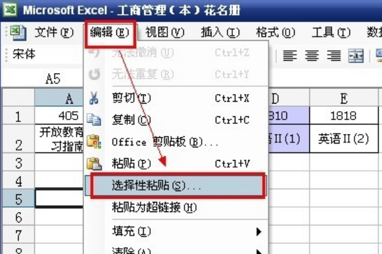The height and width of the screenshot is (254, 382).
Task: Choose 粘贴为超链接(H) menu entry
Action: tap(176, 208)
